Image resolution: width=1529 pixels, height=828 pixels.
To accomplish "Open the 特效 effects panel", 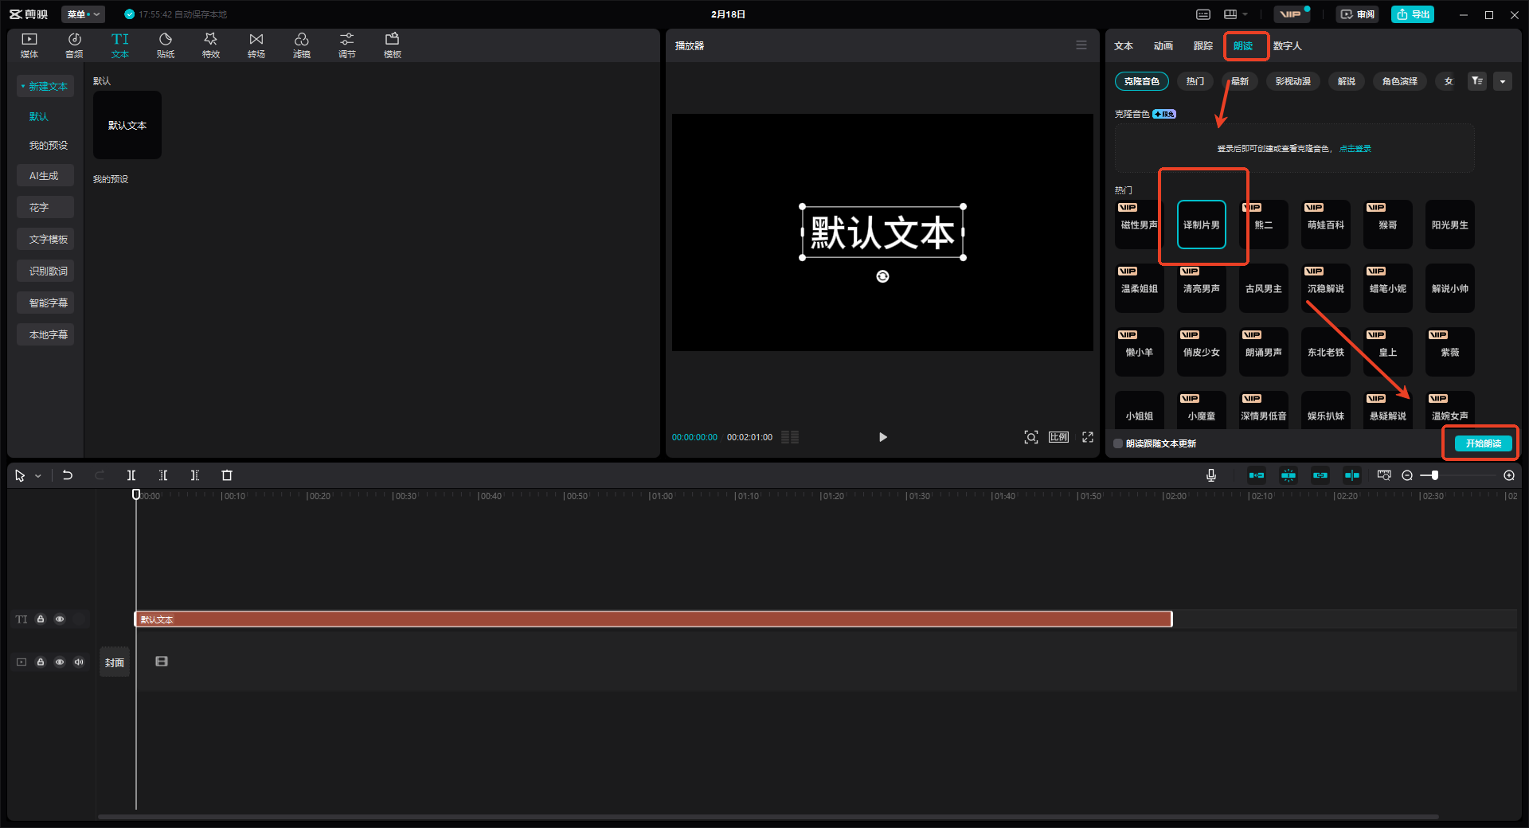I will click(211, 45).
